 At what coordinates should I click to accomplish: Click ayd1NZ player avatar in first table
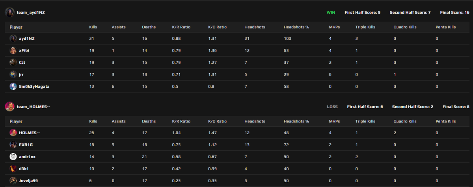(13, 39)
